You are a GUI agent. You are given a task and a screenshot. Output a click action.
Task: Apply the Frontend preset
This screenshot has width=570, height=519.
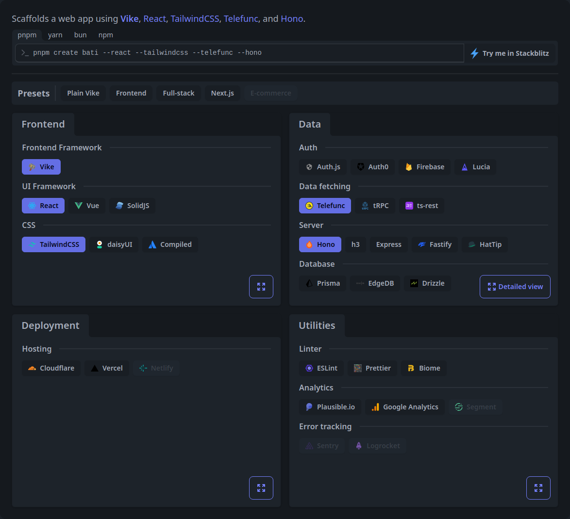(x=131, y=93)
